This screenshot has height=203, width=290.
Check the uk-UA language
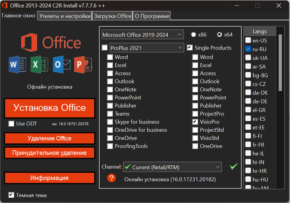(x=248, y=58)
